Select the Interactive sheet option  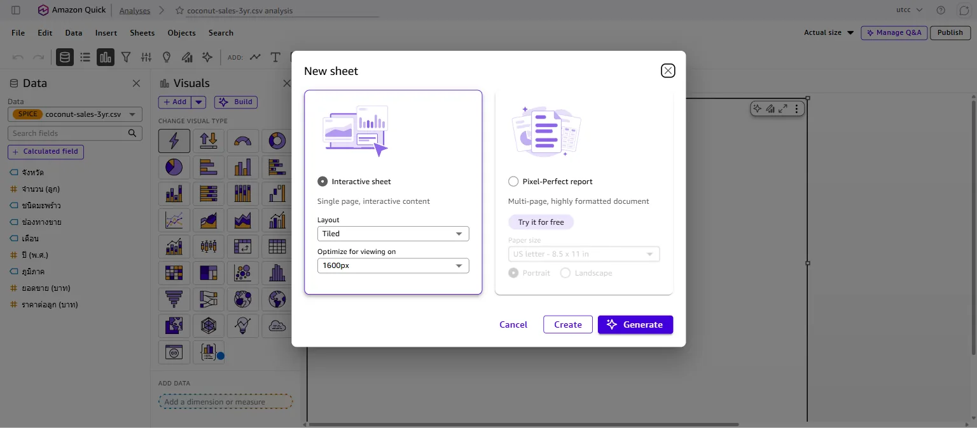[x=322, y=182]
